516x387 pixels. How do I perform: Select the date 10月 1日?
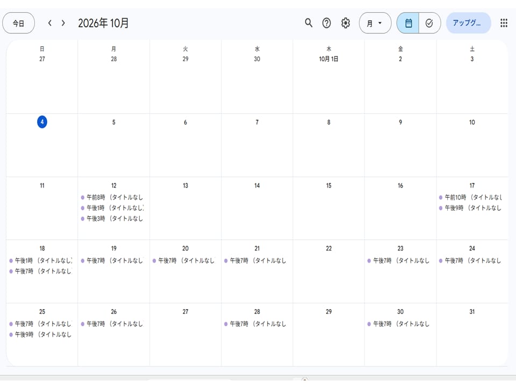point(328,59)
